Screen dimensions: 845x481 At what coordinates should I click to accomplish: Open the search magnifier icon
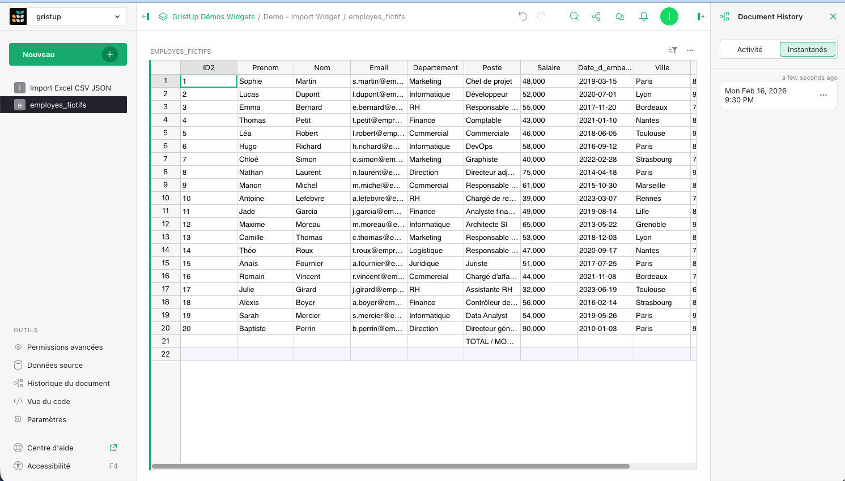click(574, 16)
